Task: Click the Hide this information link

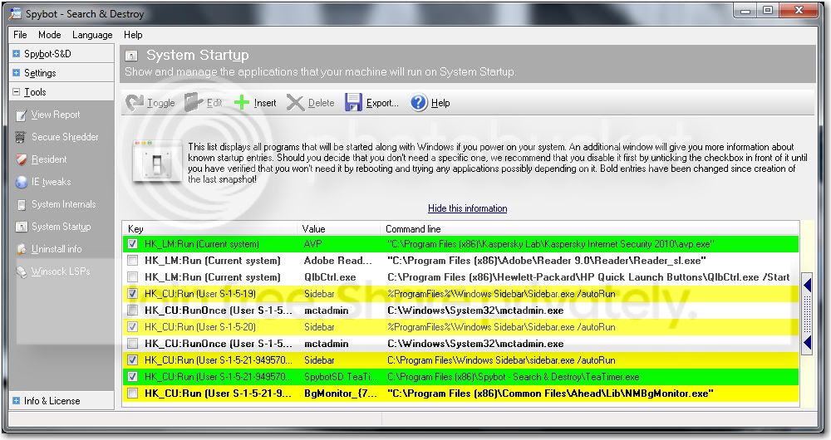Action: click(x=467, y=208)
